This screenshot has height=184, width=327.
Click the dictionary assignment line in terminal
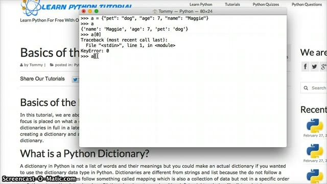[145, 18]
